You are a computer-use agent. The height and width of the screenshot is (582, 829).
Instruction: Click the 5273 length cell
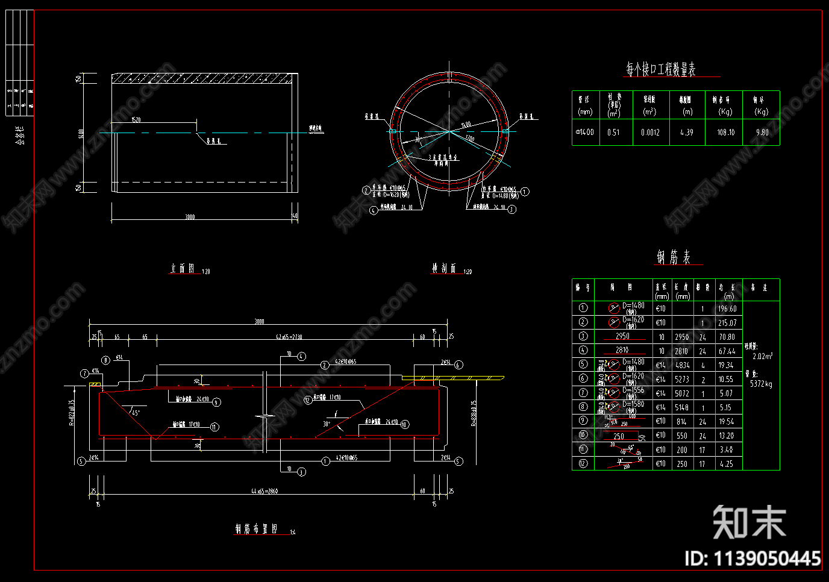tap(682, 379)
